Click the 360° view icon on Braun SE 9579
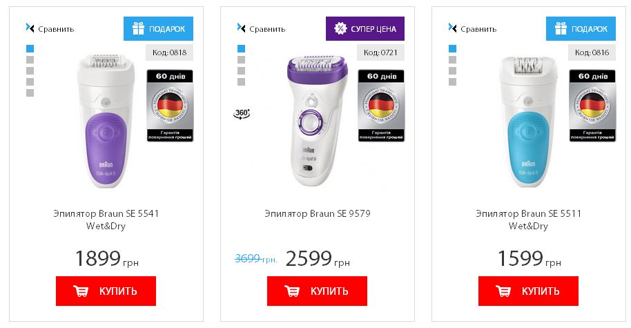The height and width of the screenshot is (328, 631). coord(242,113)
